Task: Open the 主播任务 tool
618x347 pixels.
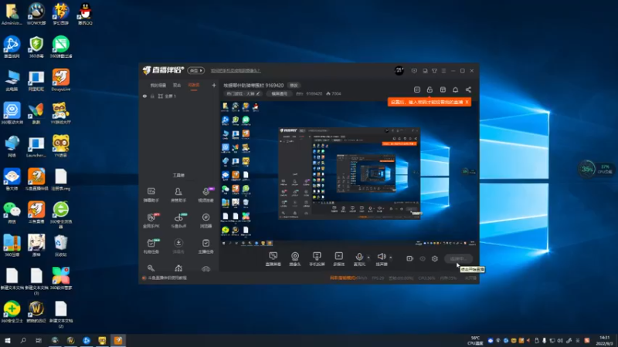Action: pos(205,246)
